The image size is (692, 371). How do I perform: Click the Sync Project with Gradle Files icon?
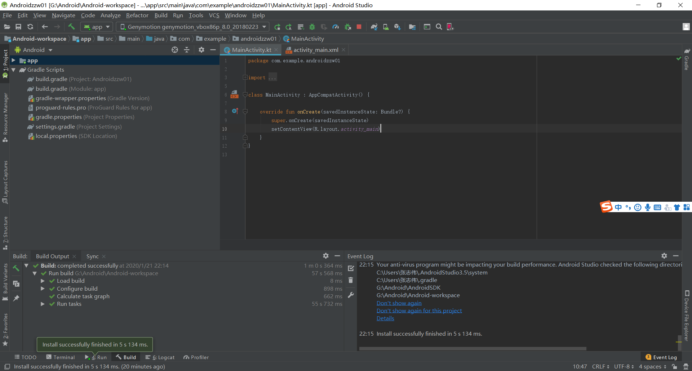[x=374, y=27]
